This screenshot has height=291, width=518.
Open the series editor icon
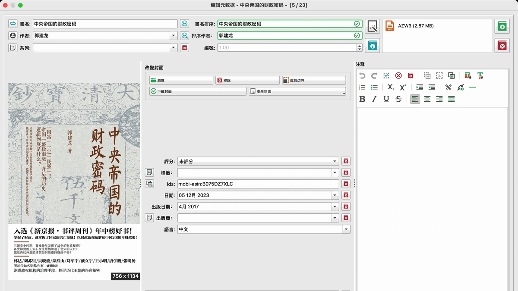point(13,47)
